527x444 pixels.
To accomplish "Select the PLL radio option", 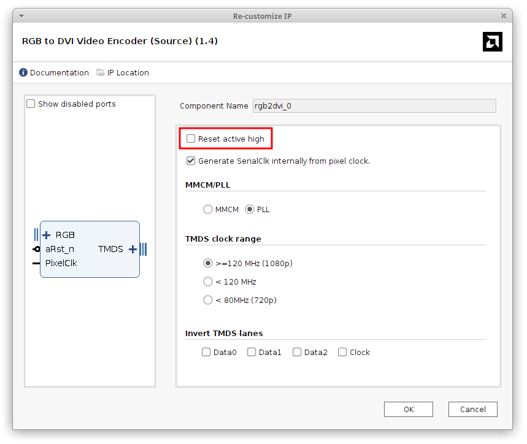I will pos(249,209).
